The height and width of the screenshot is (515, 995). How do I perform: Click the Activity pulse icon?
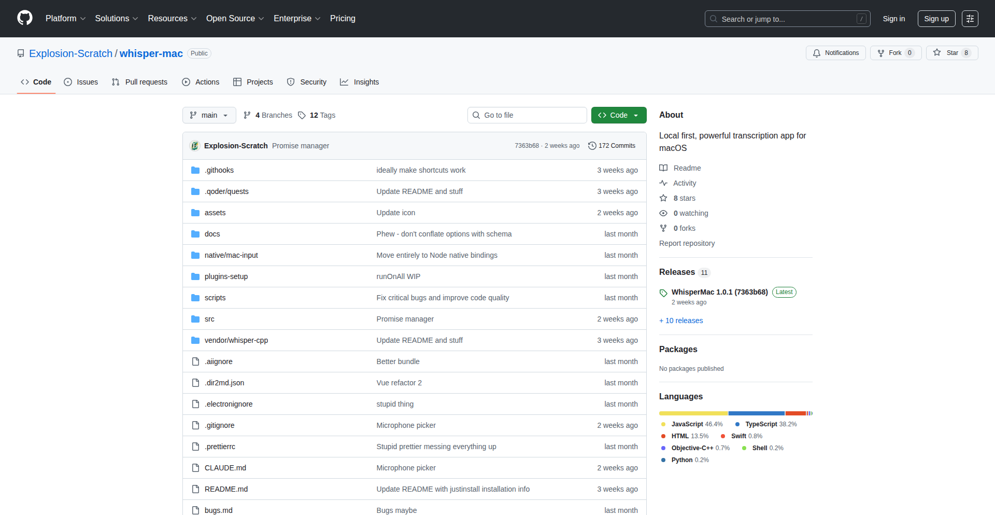(663, 183)
